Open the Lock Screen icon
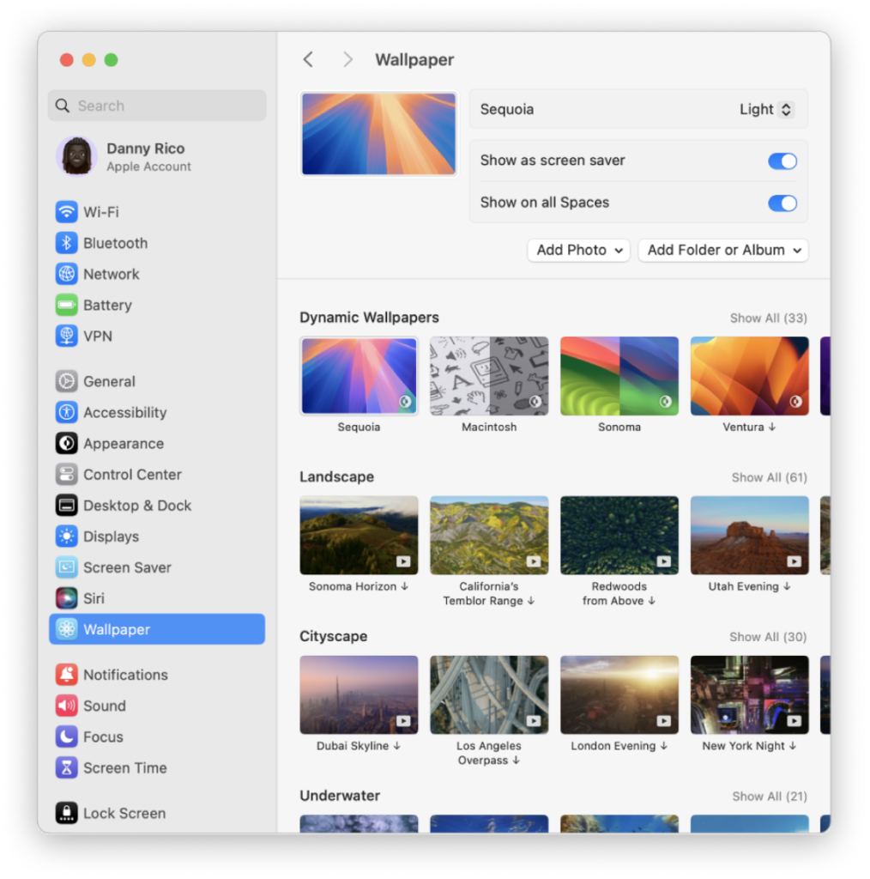Screen dimensions: 870x879 point(66,813)
